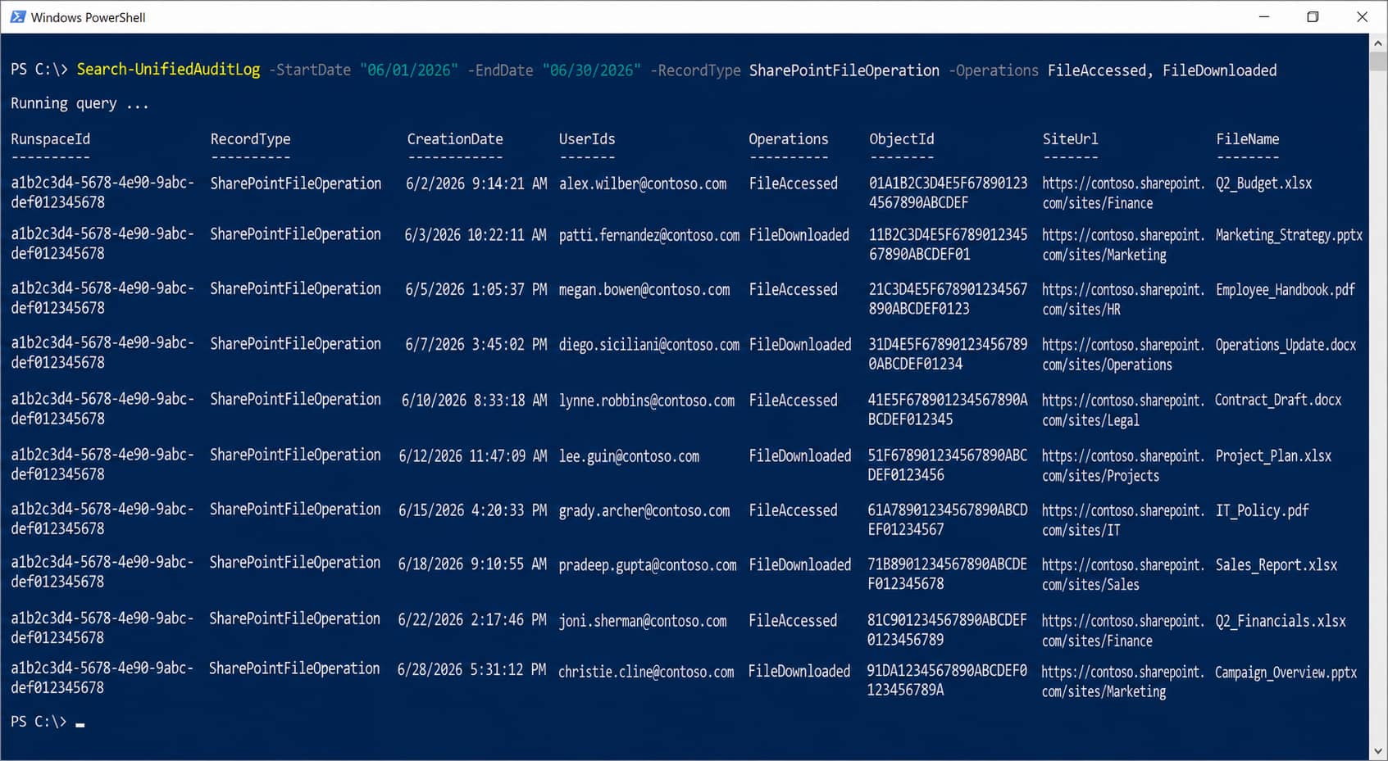The width and height of the screenshot is (1388, 761).
Task: Minimize the Windows PowerShell window
Action: click(x=1264, y=16)
